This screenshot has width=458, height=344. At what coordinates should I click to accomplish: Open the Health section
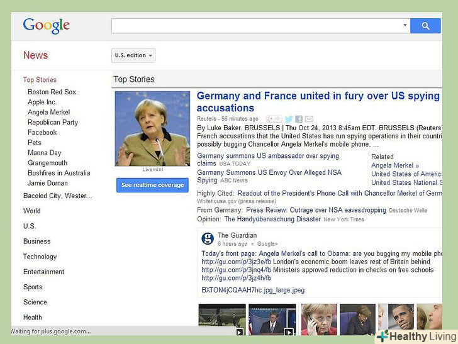pos(33,318)
